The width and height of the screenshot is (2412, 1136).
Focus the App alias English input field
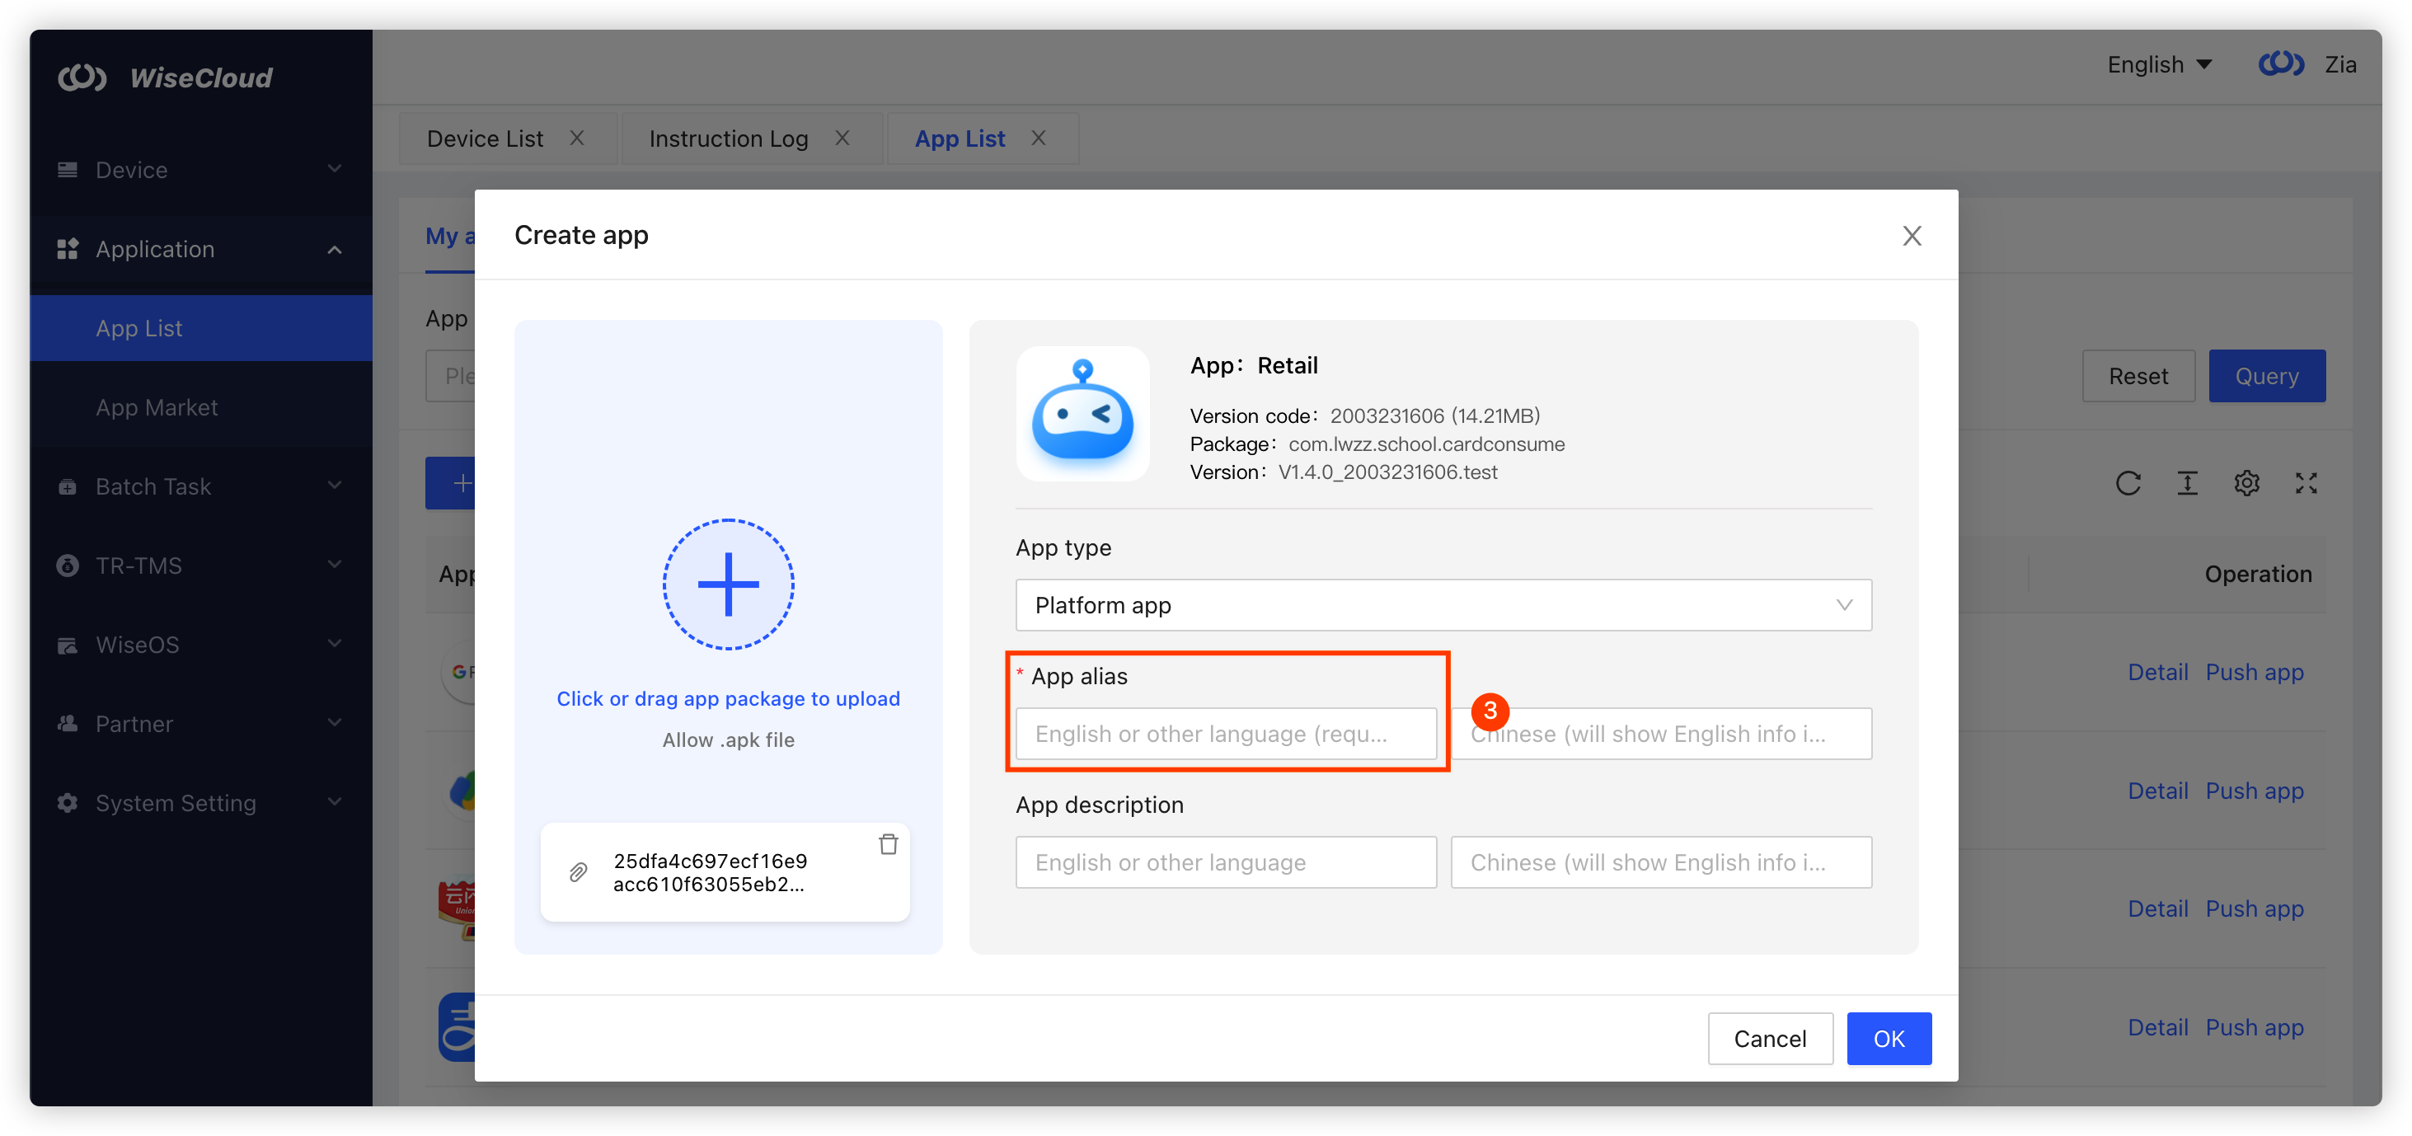1227,735
